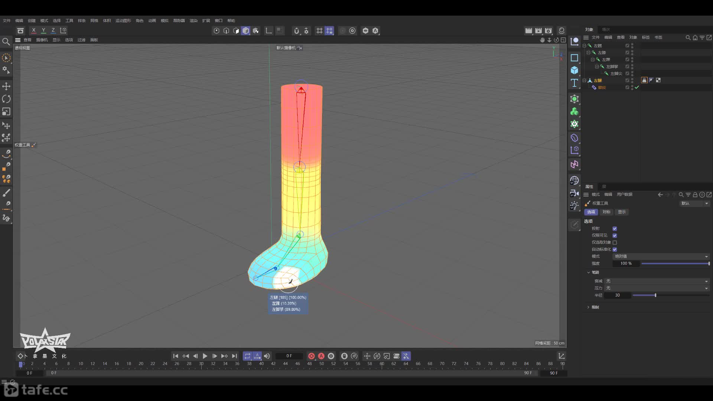Adjust the 半径 slider
The height and width of the screenshot is (401, 713).
coord(671,295)
